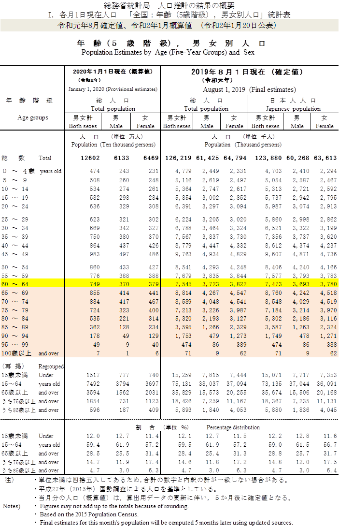Click the 'August 1, 2019 (Final estimates)' heading

tap(249, 89)
